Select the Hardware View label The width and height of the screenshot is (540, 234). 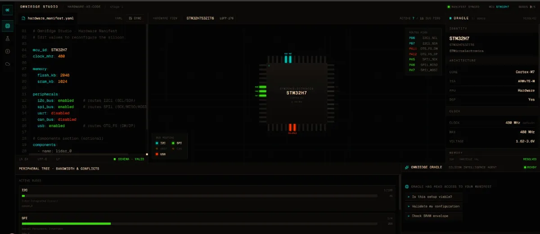coord(166,18)
